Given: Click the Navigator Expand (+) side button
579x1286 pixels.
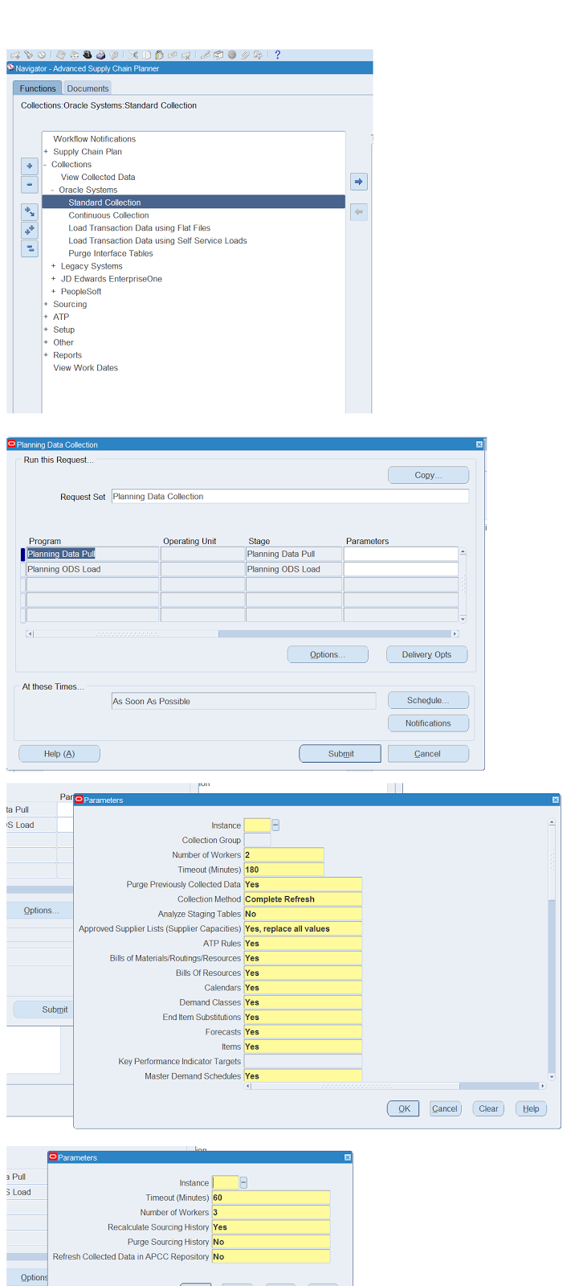Looking at the screenshot, I should click(29, 166).
